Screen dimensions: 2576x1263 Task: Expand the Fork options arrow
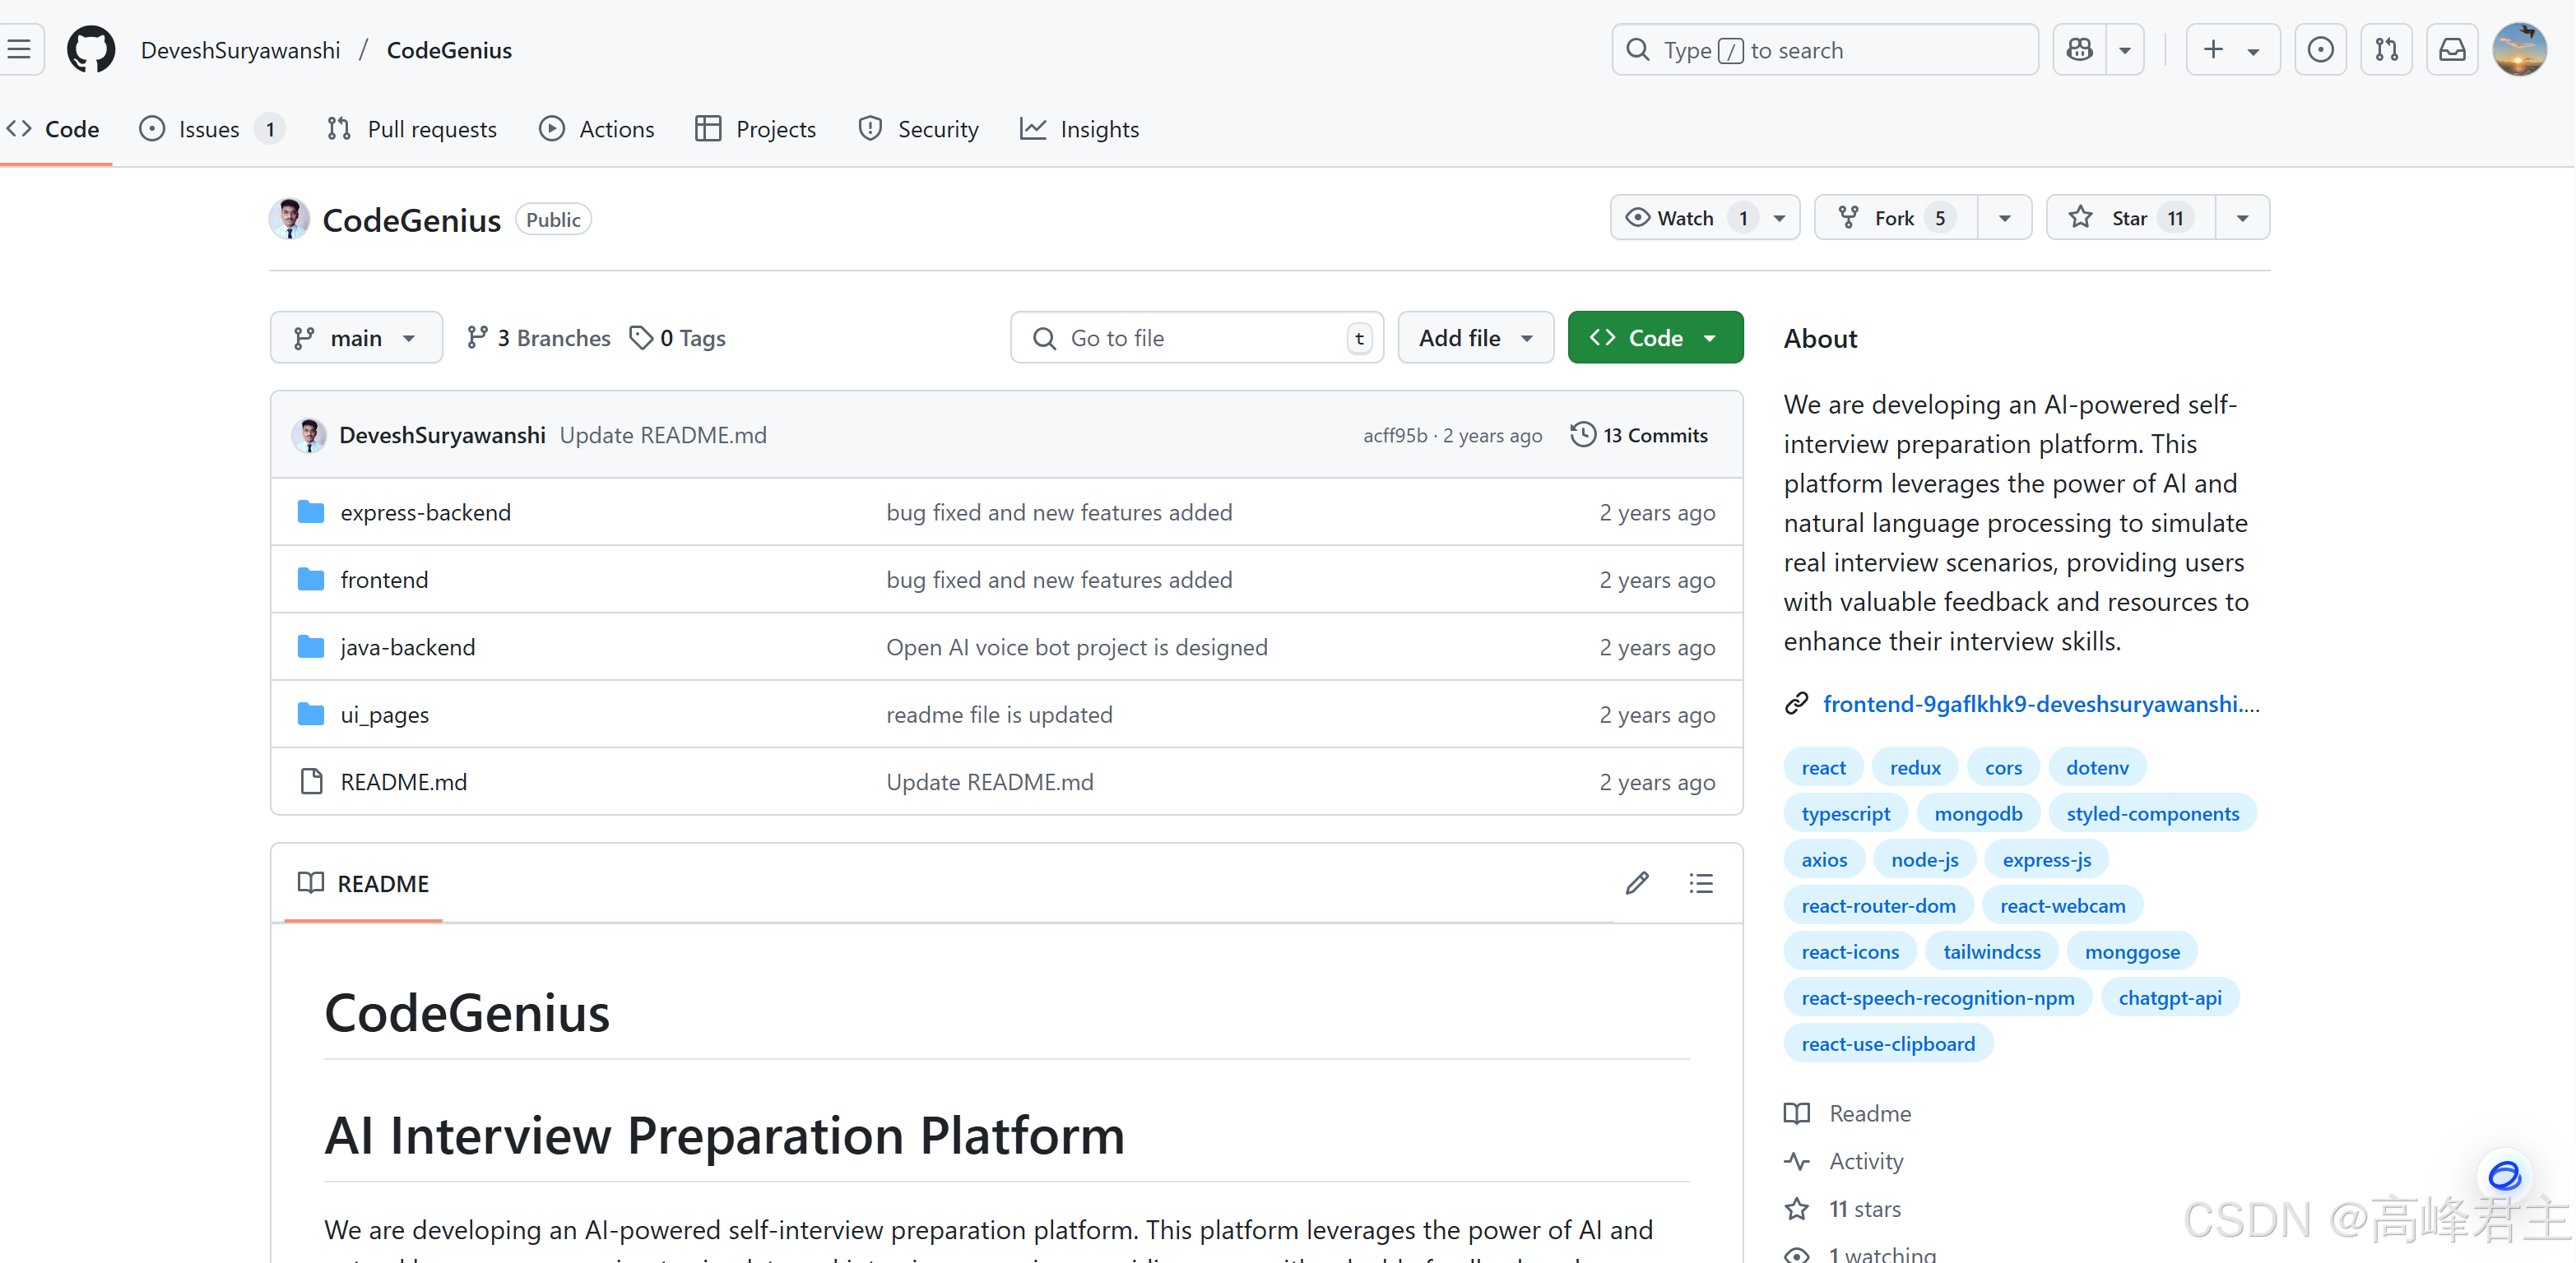click(2004, 218)
